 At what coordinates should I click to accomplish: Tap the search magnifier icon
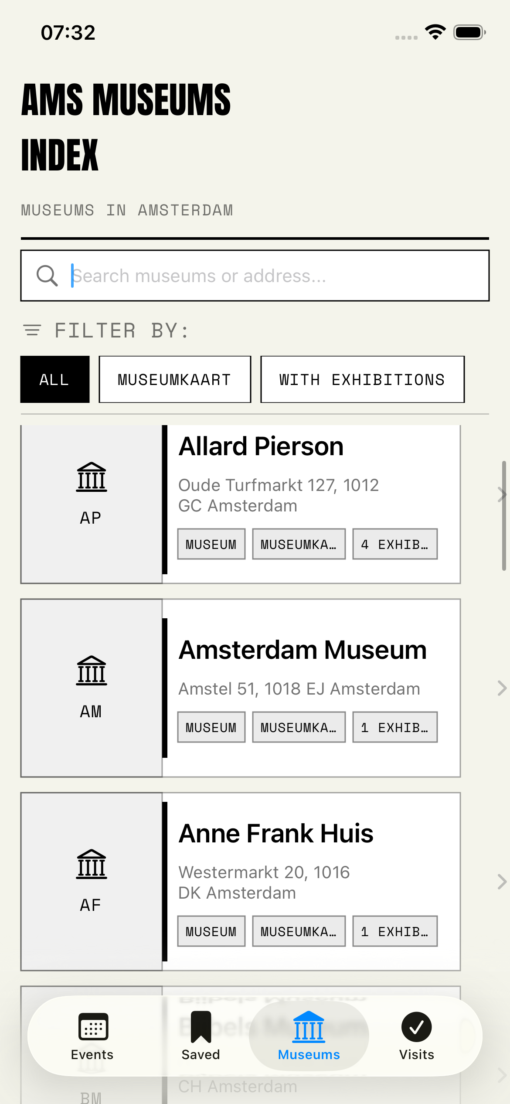47,276
